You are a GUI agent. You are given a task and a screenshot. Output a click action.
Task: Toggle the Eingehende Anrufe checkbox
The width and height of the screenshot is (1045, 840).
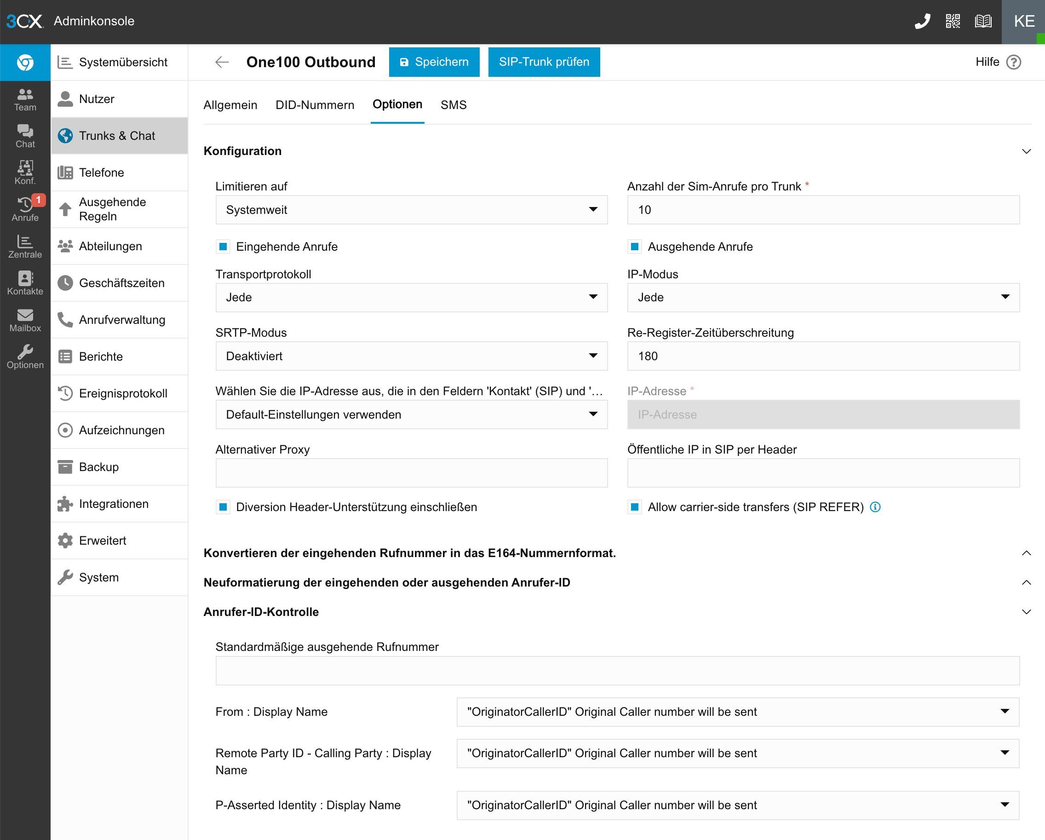tap(223, 247)
